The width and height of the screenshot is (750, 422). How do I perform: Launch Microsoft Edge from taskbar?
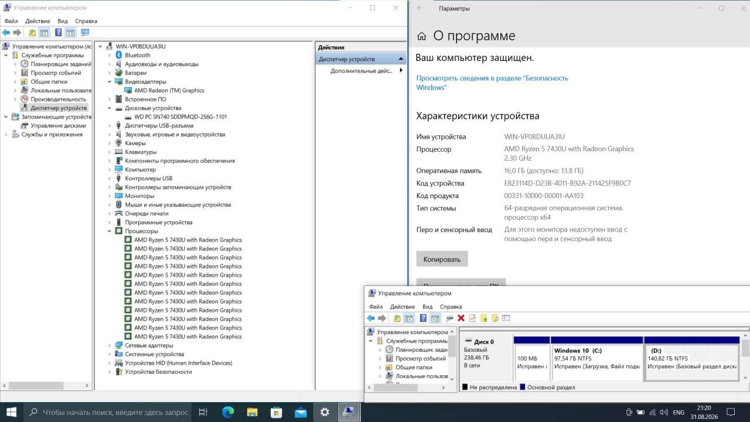pyautogui.click(x=228, y=412)
